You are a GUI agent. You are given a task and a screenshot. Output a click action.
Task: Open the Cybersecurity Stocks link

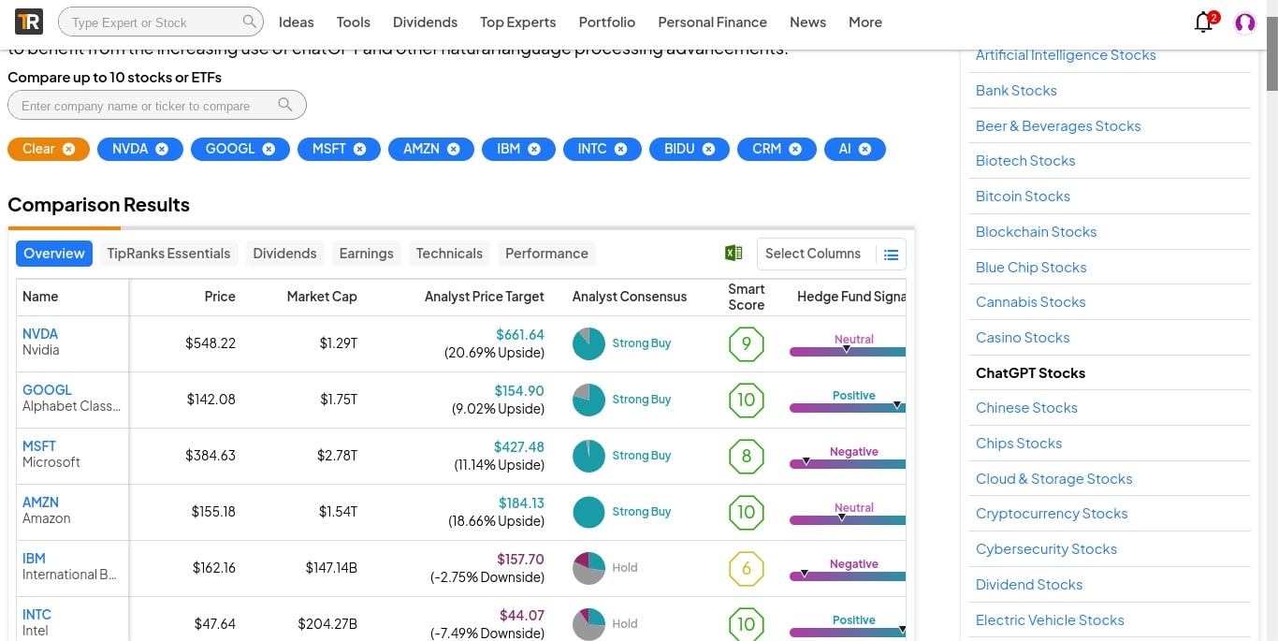click(x=1046, y=549)
